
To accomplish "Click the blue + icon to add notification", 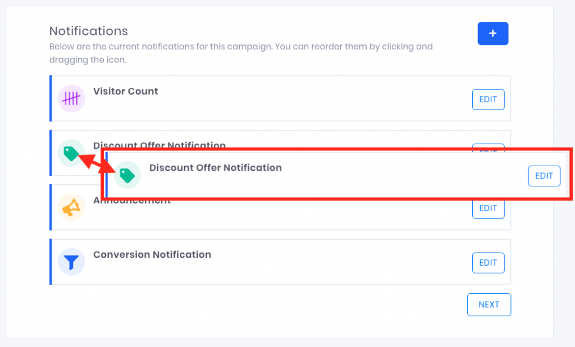I will [x=492, y=34].
